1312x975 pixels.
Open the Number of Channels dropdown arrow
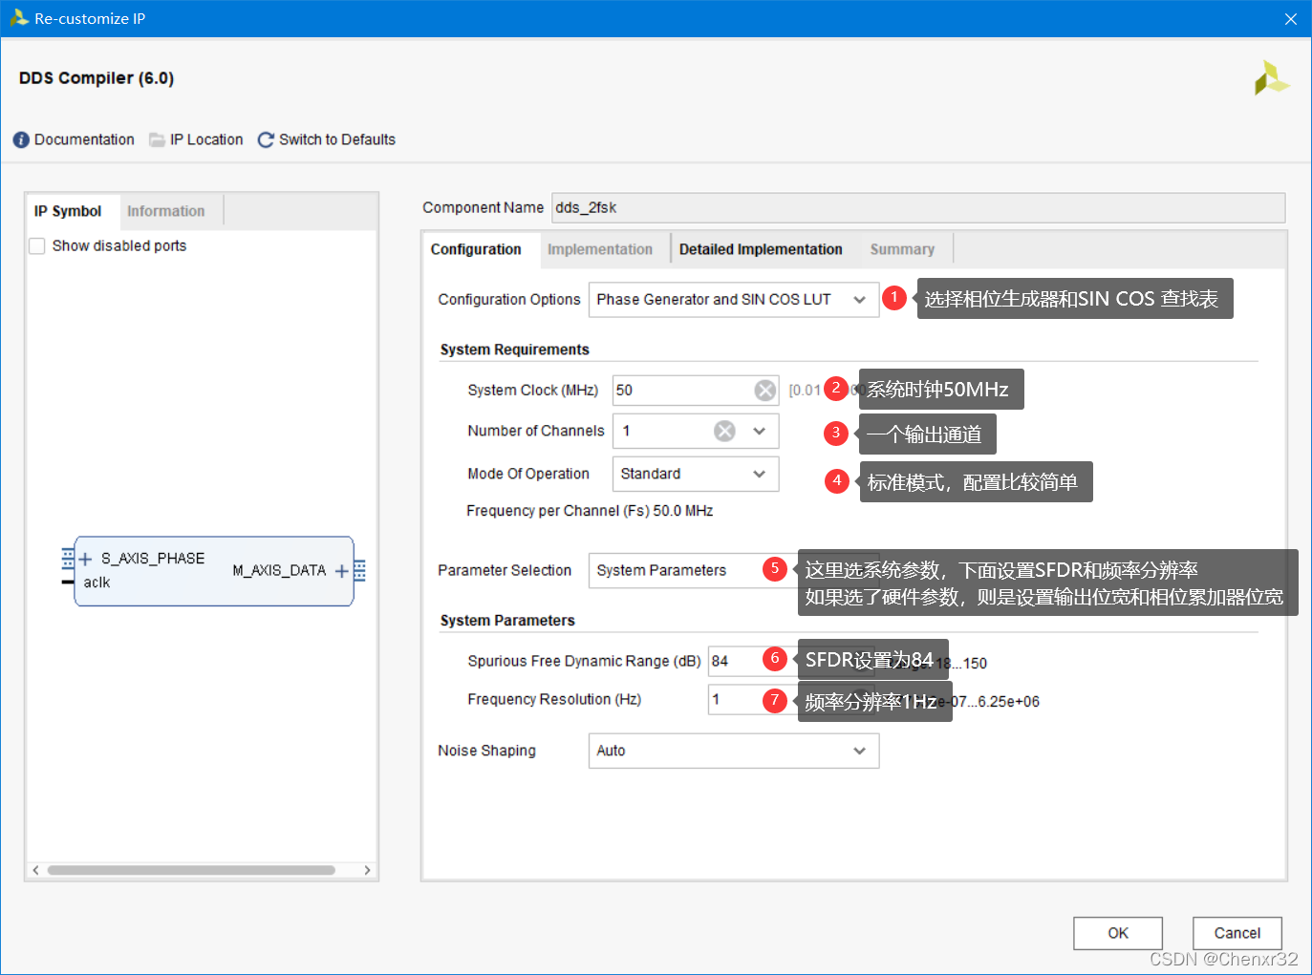point(760,432)
